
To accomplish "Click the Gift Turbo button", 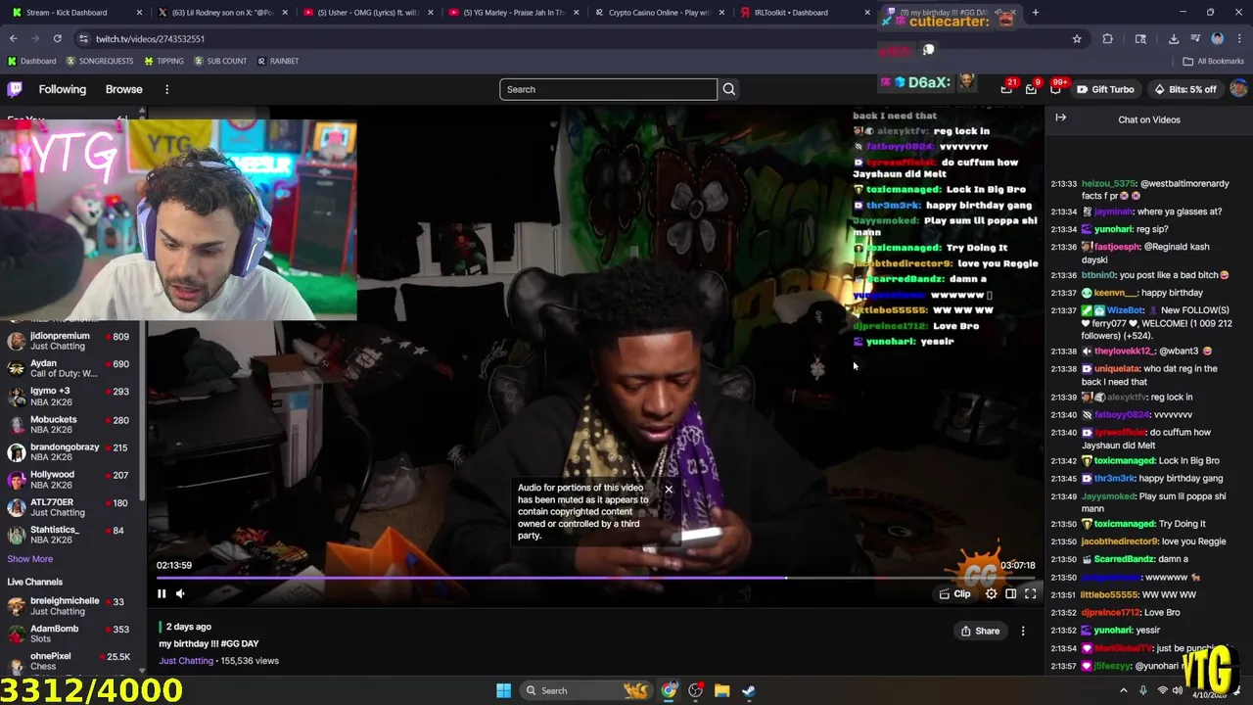I will (1105, 89).
